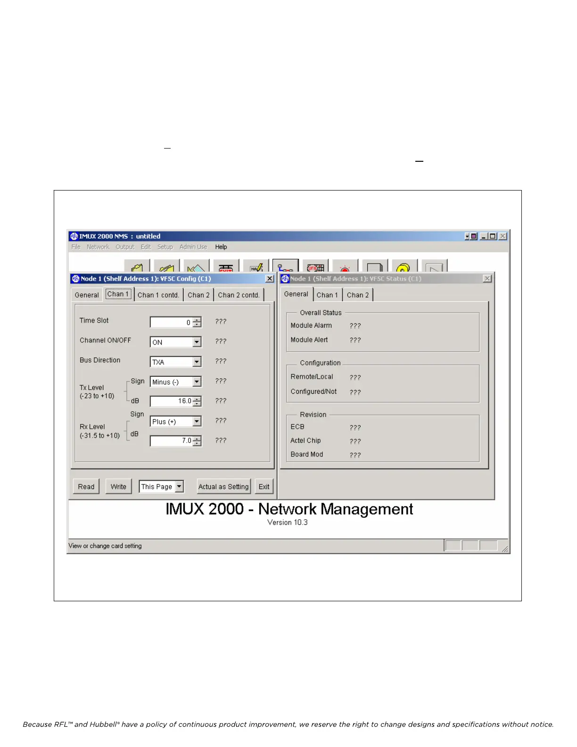Switch to General tab in VF5C Config

(87, 295)
